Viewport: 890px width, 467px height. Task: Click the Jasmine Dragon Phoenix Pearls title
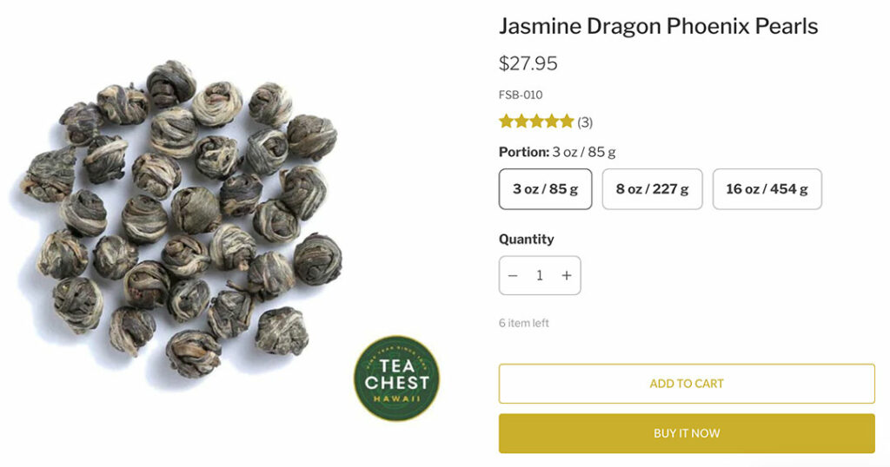(659, 26)
